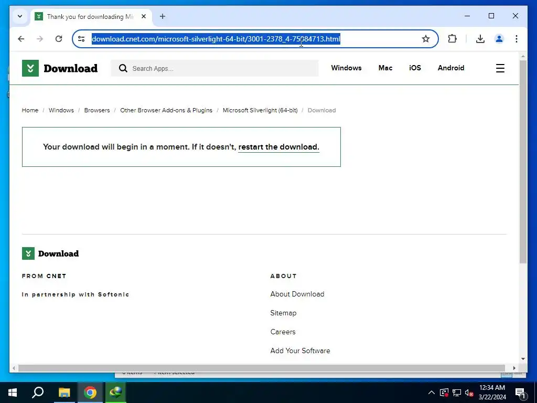
Task: Click the scroll-down arrow of vertical scrollbar
Action: coord(523,359)
